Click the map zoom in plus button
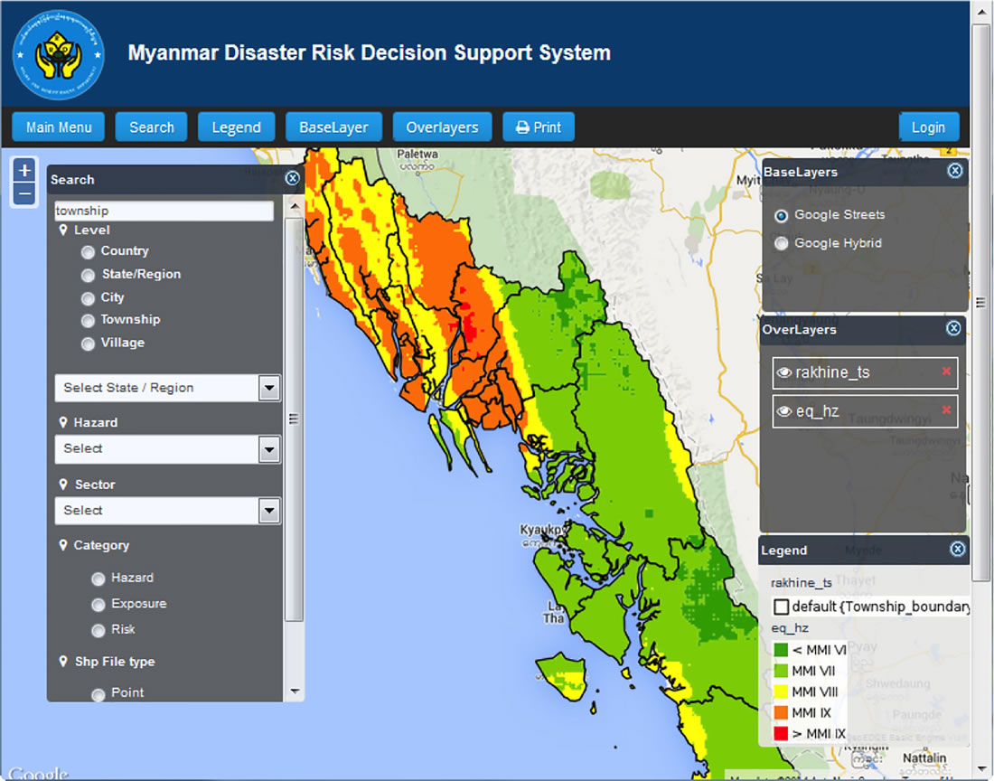This screenshot has height=781, width=994. (25, 170)
